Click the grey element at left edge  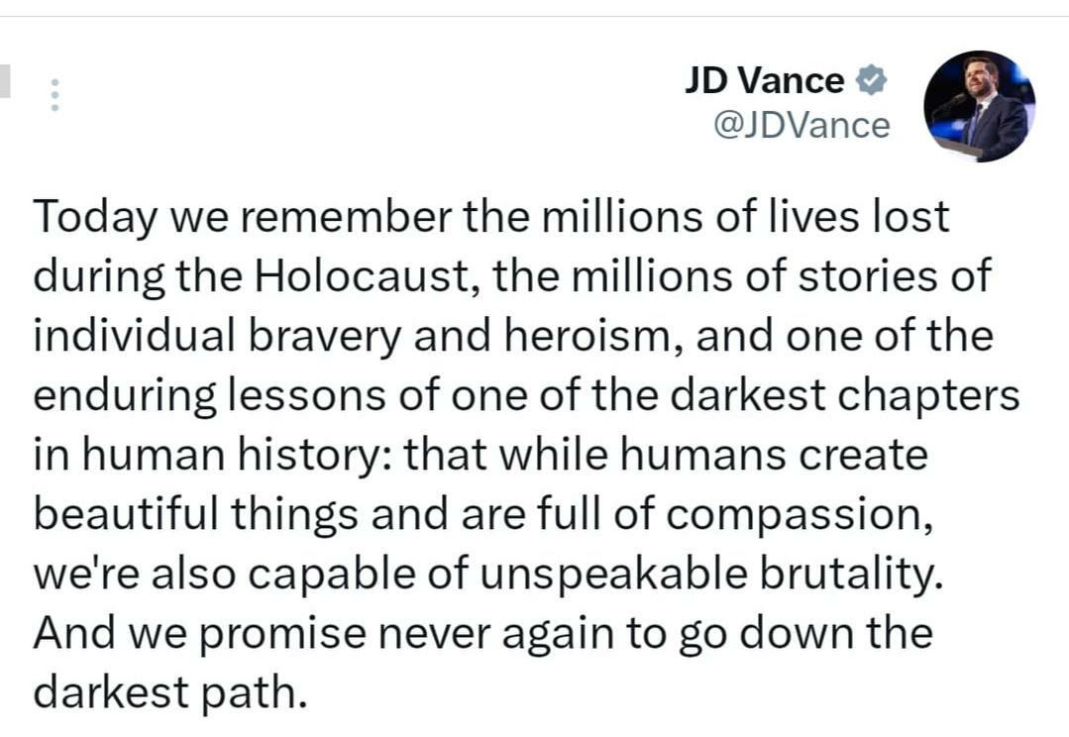(5, 81)
